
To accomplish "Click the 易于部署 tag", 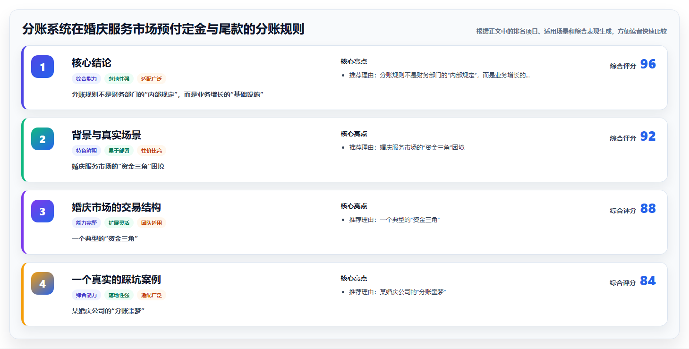I will click(x=119, y=151).
